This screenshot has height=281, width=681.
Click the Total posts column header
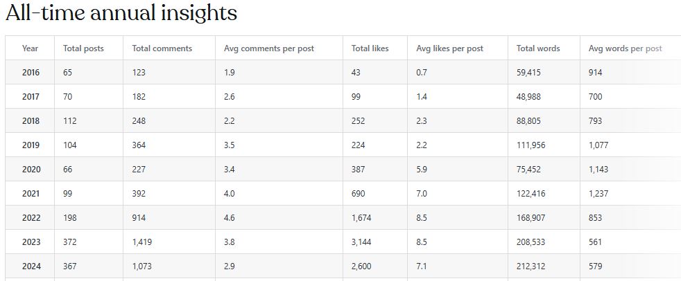point(83,48)
